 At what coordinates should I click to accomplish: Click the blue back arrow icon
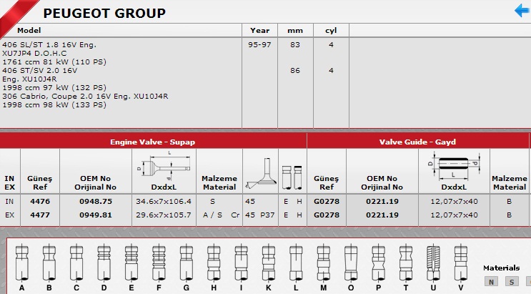pyautogui.click(x=522, y=10)
